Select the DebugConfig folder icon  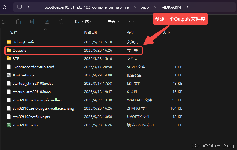[9, 42]
